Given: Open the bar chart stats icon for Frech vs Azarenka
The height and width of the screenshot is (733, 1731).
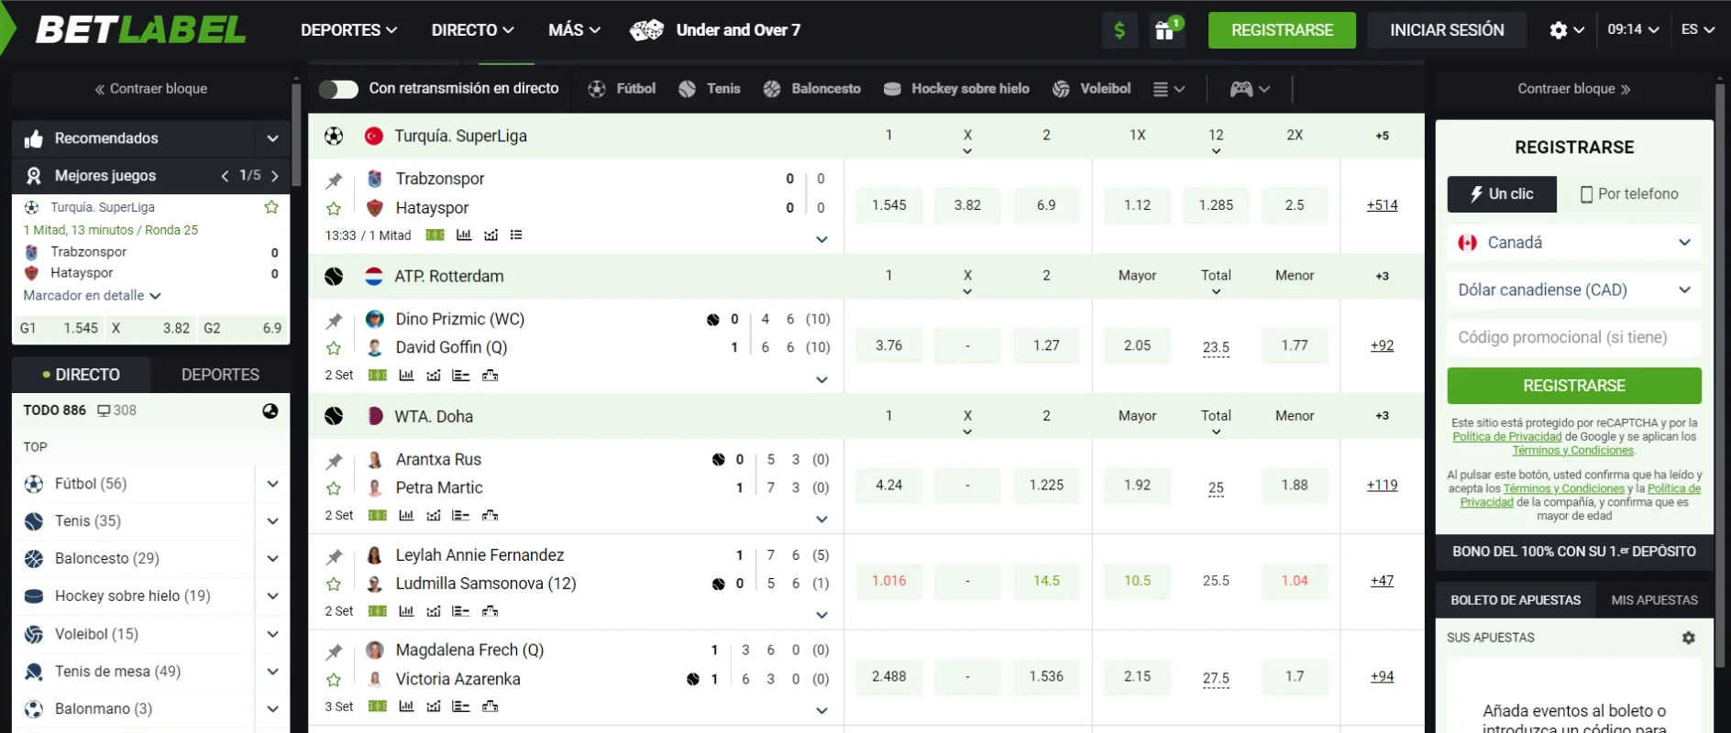Looking at the screenshot, I should pyautogui.click(x=406, y=706).
